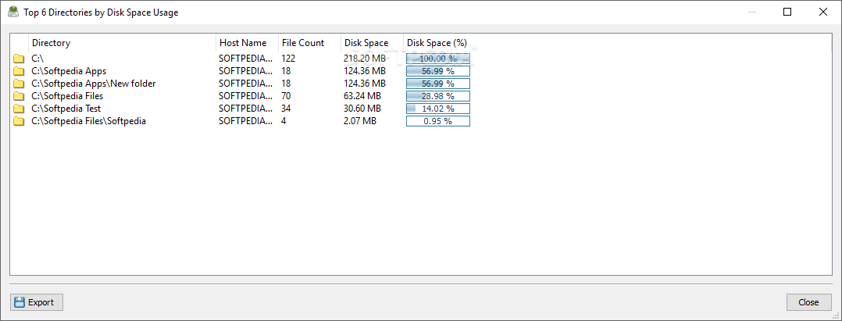Click the application icon in title bar
The image size is (842, 321).
click(13, 12)
